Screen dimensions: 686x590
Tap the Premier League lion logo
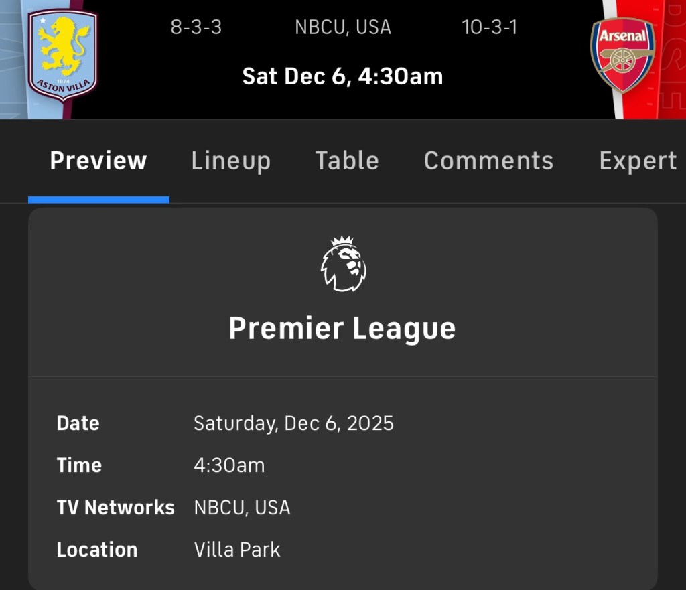click(342, 264)
